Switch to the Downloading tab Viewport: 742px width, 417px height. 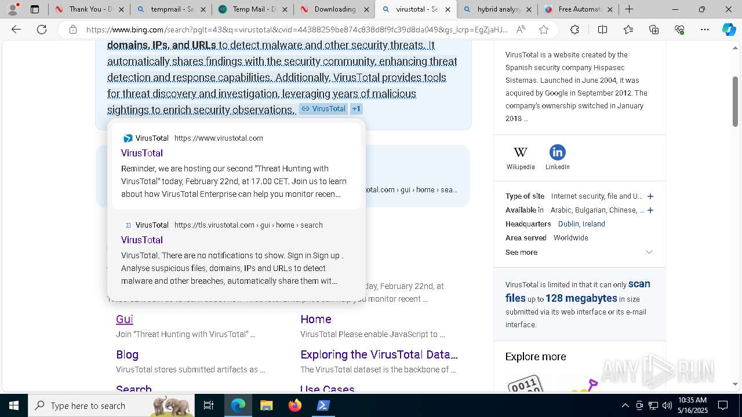(x=333, y=9)
